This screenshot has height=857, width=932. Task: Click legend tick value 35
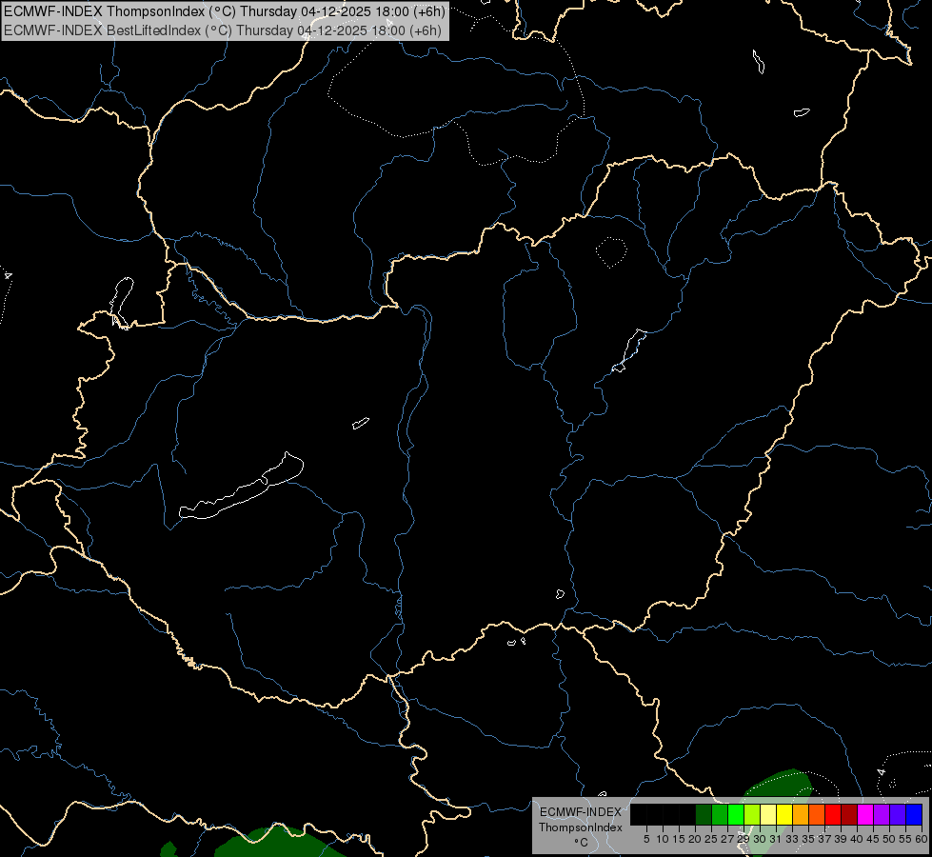click(808, 839)
